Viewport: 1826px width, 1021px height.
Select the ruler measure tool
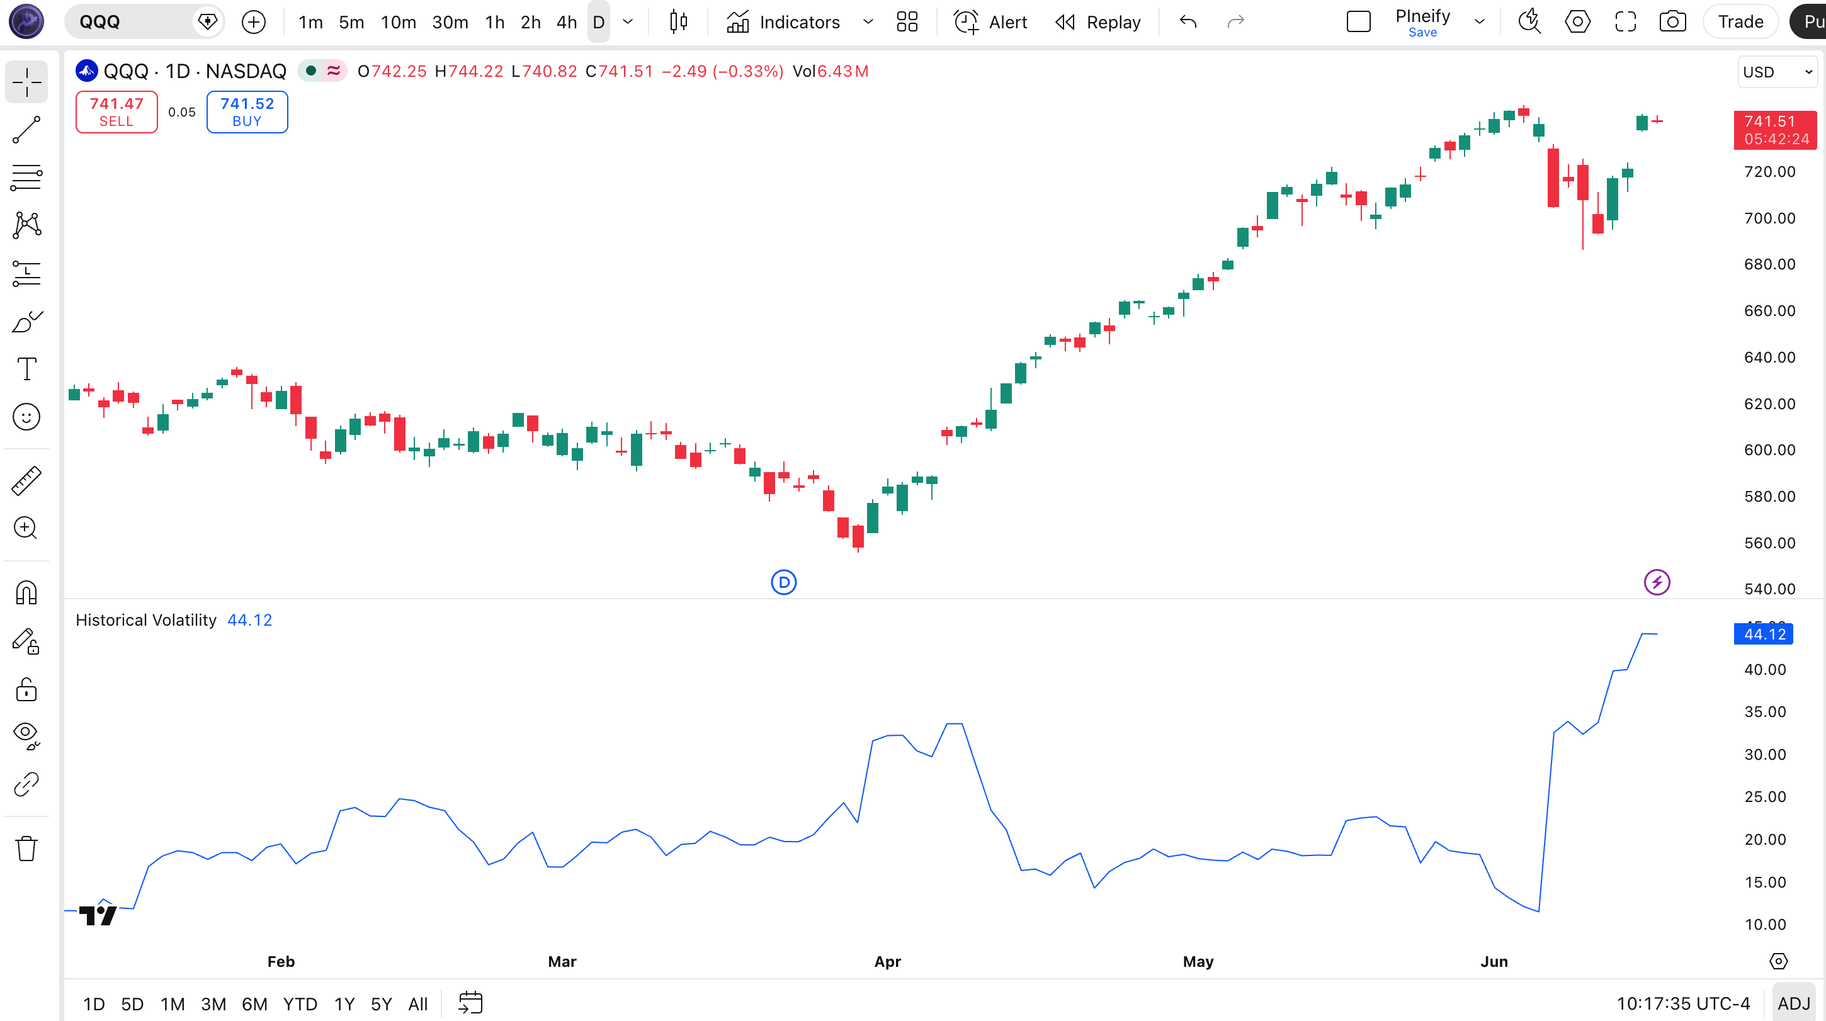[26, 480]
